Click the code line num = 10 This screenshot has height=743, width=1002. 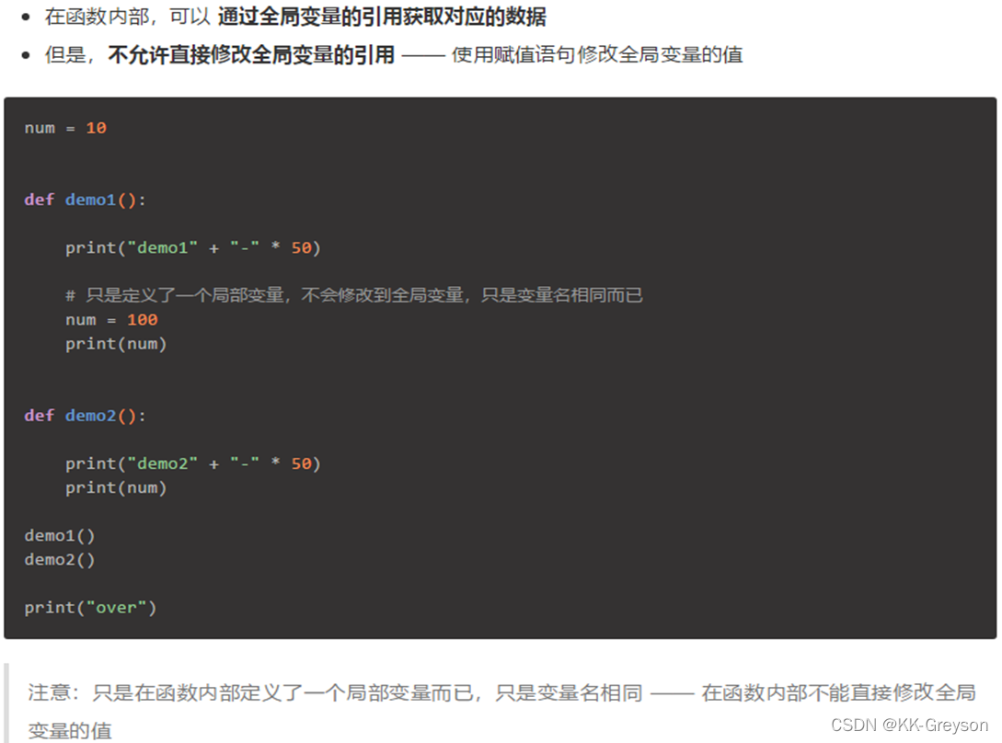65,128
